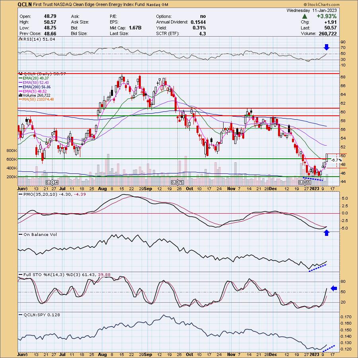The height and width of the screenshot is (358, 358).
Task: Click the Mkt Cap value 1.67B
Action: (135, 28)
